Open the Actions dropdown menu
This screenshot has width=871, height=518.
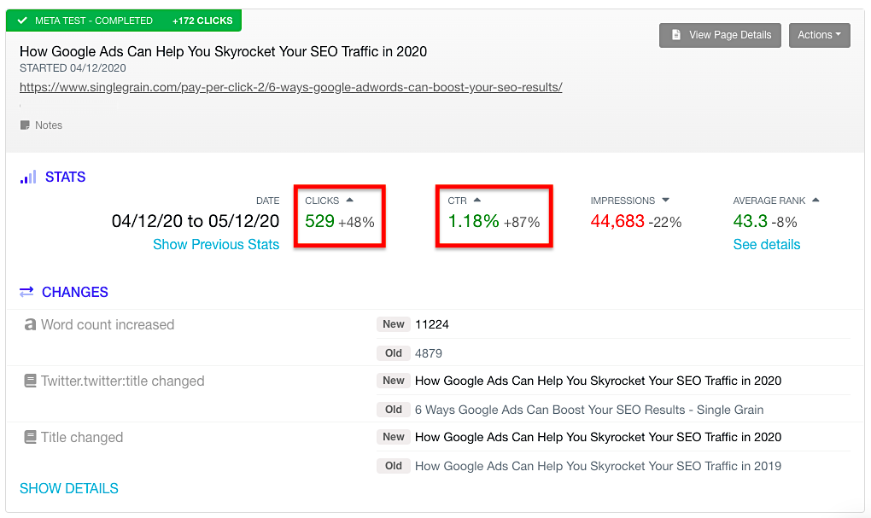tap(819, 35)
